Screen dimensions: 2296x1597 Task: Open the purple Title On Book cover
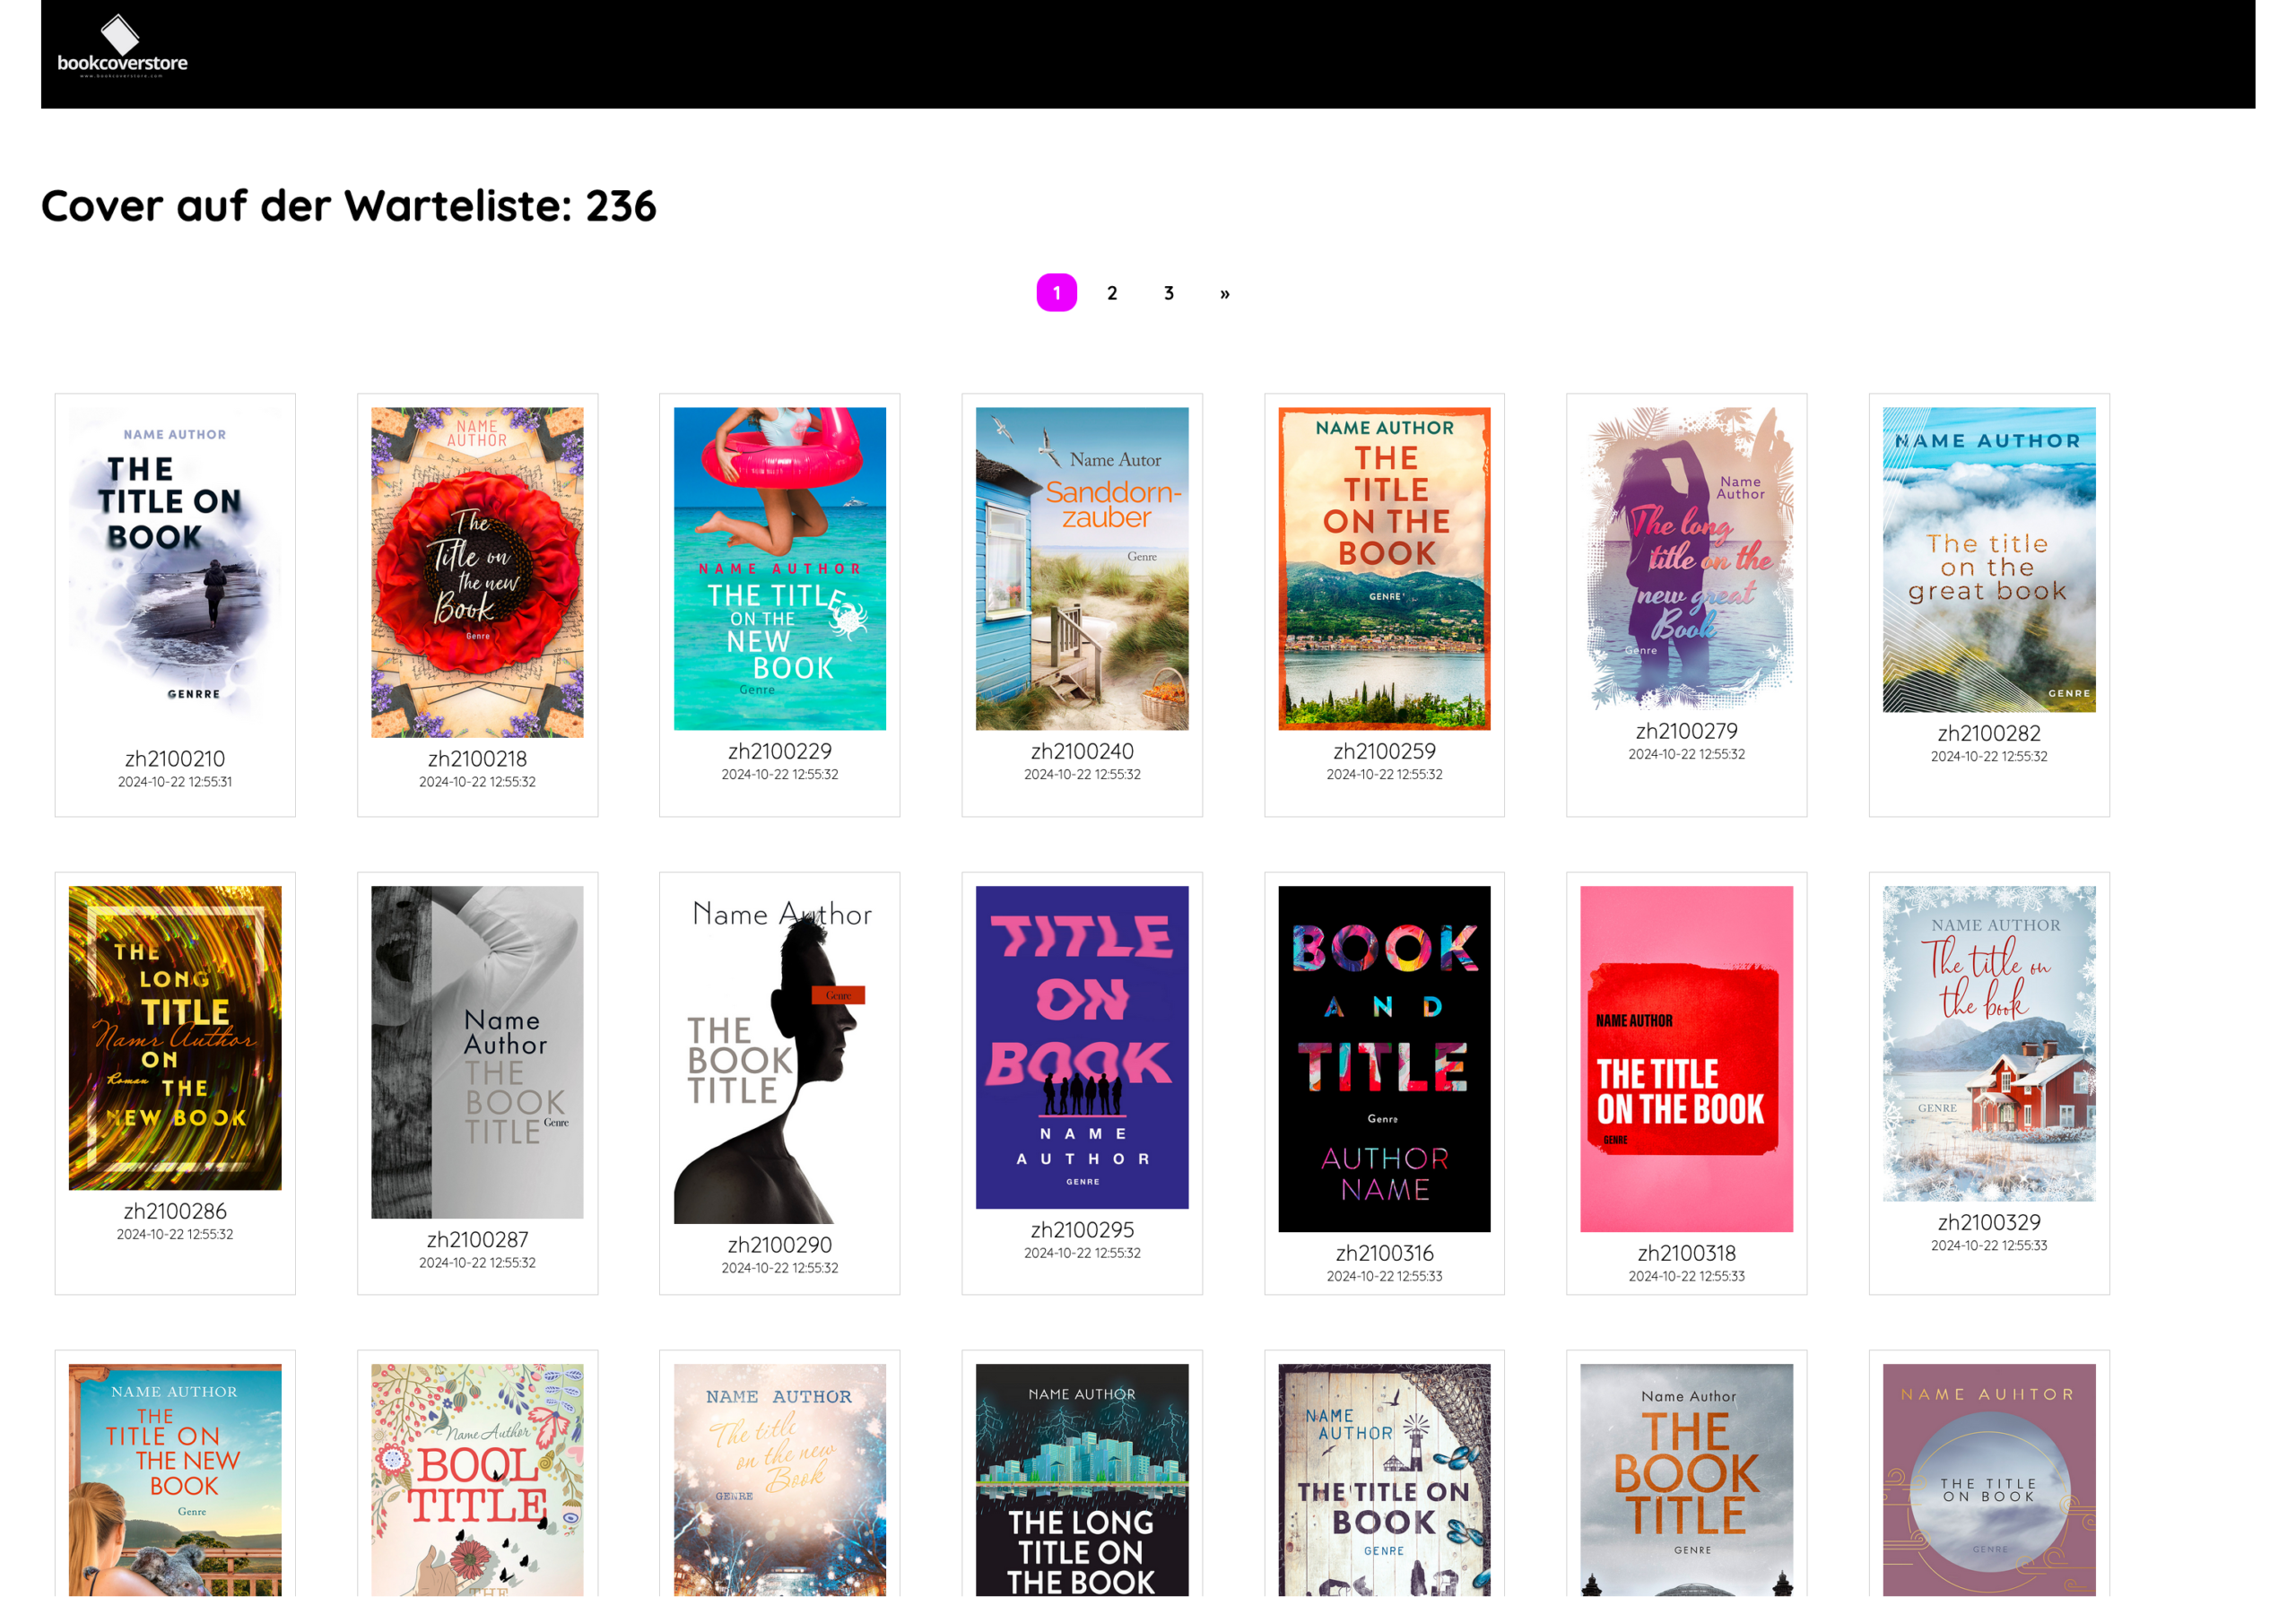point(1082,1047)
